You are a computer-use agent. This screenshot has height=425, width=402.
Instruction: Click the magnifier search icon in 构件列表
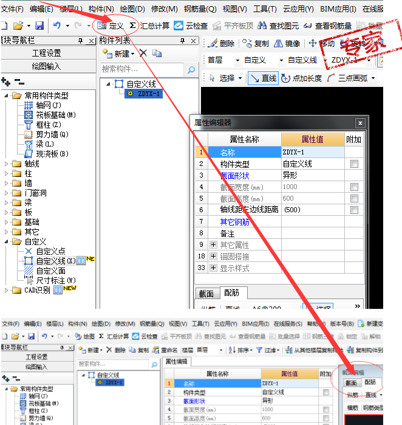pyautogui.click(x=191, y=70)
